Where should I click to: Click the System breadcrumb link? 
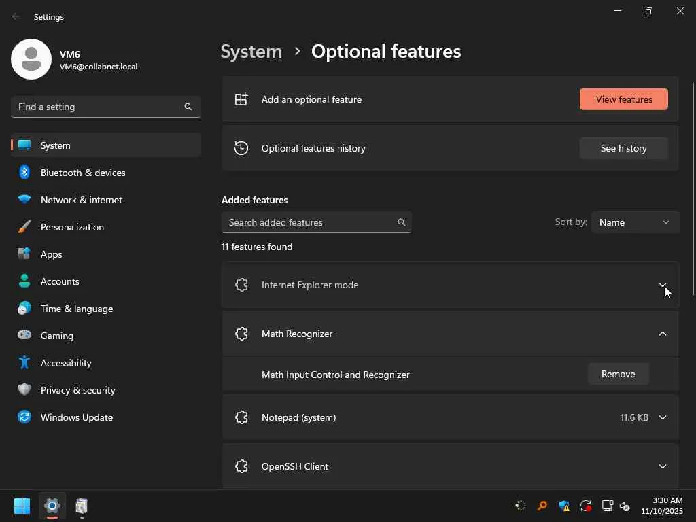pos(251,52)
